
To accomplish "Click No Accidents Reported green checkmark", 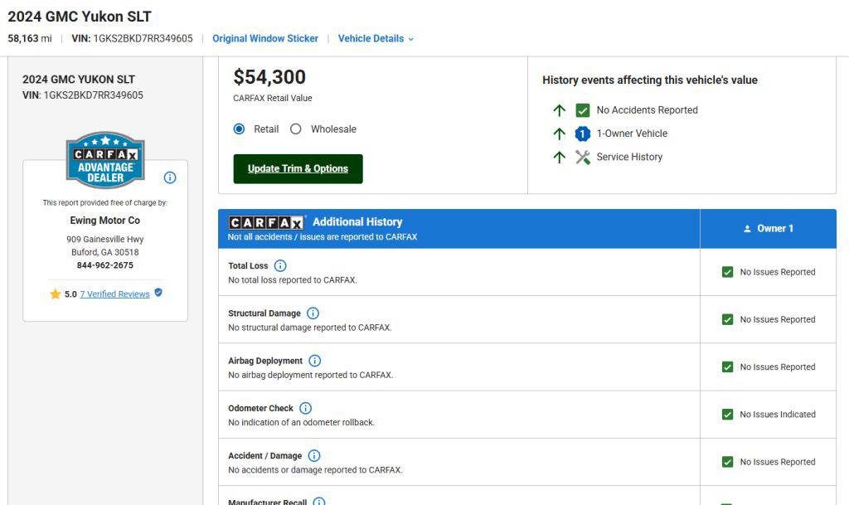I will pyautogui.click(x=583, y=110).
